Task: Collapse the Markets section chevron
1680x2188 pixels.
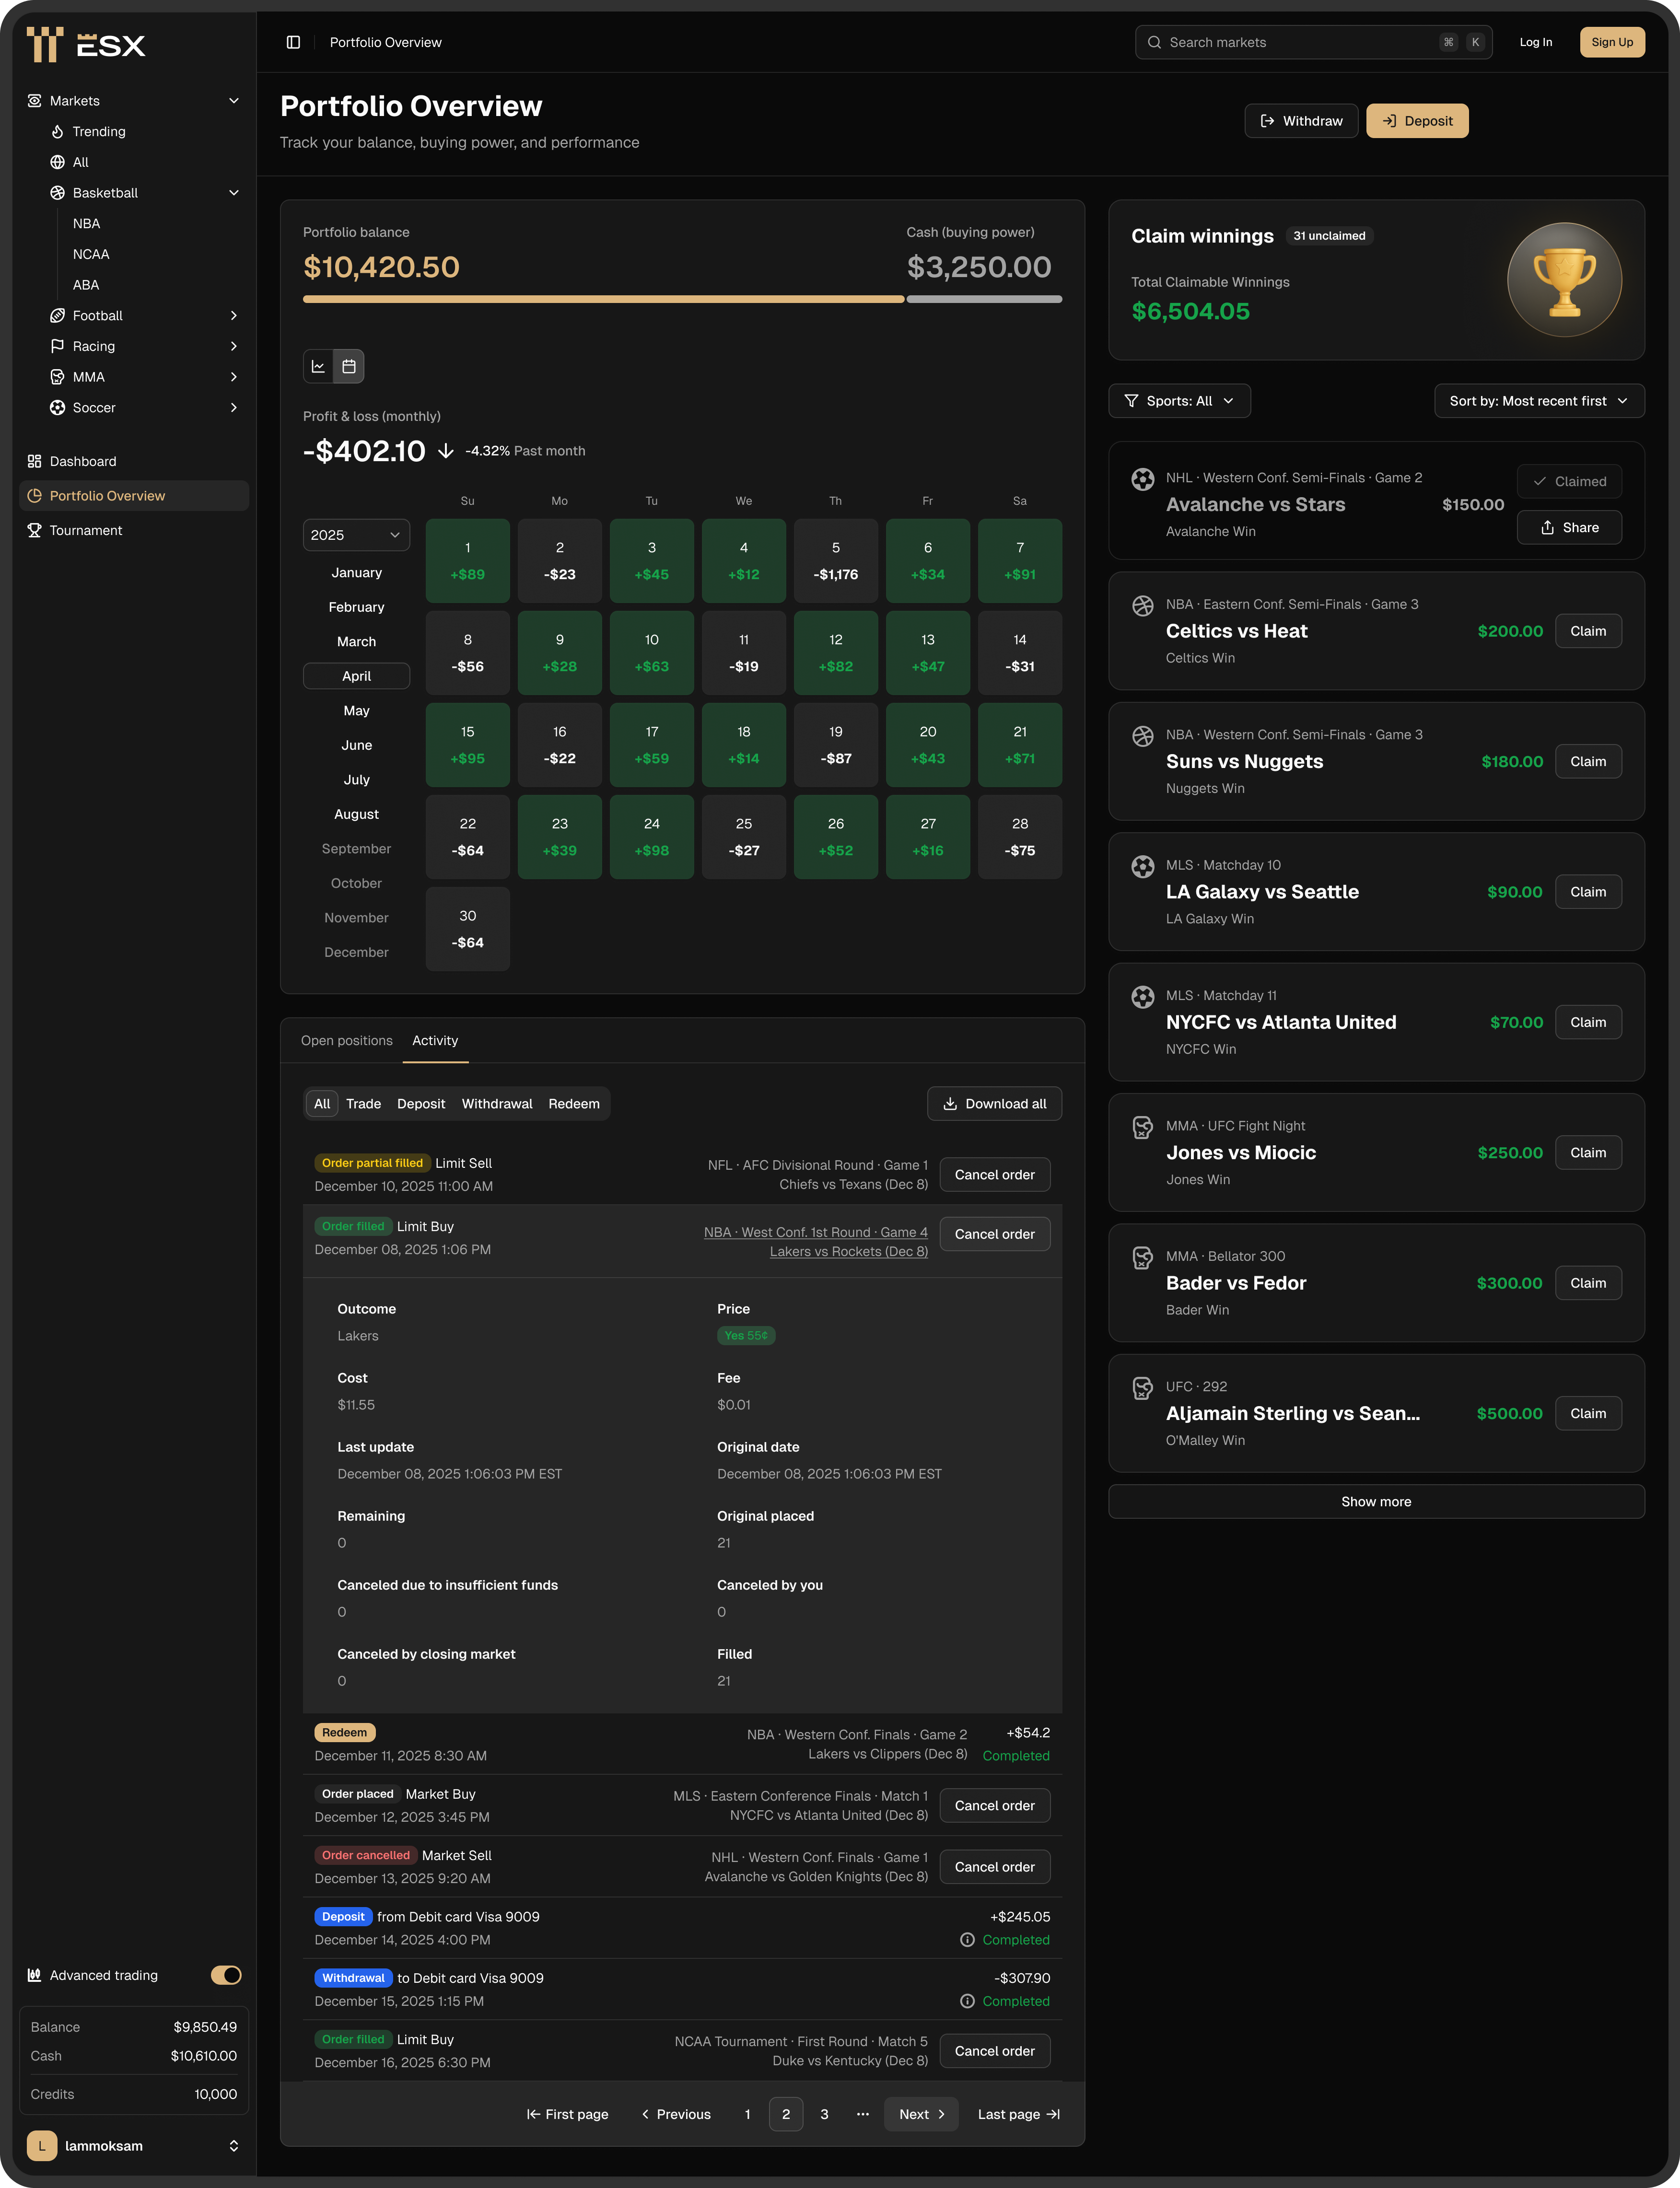Action: [x=234, y=101]
